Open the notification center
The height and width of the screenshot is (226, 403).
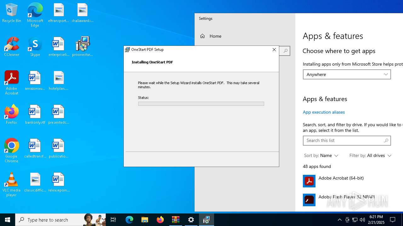click(393, 220)
